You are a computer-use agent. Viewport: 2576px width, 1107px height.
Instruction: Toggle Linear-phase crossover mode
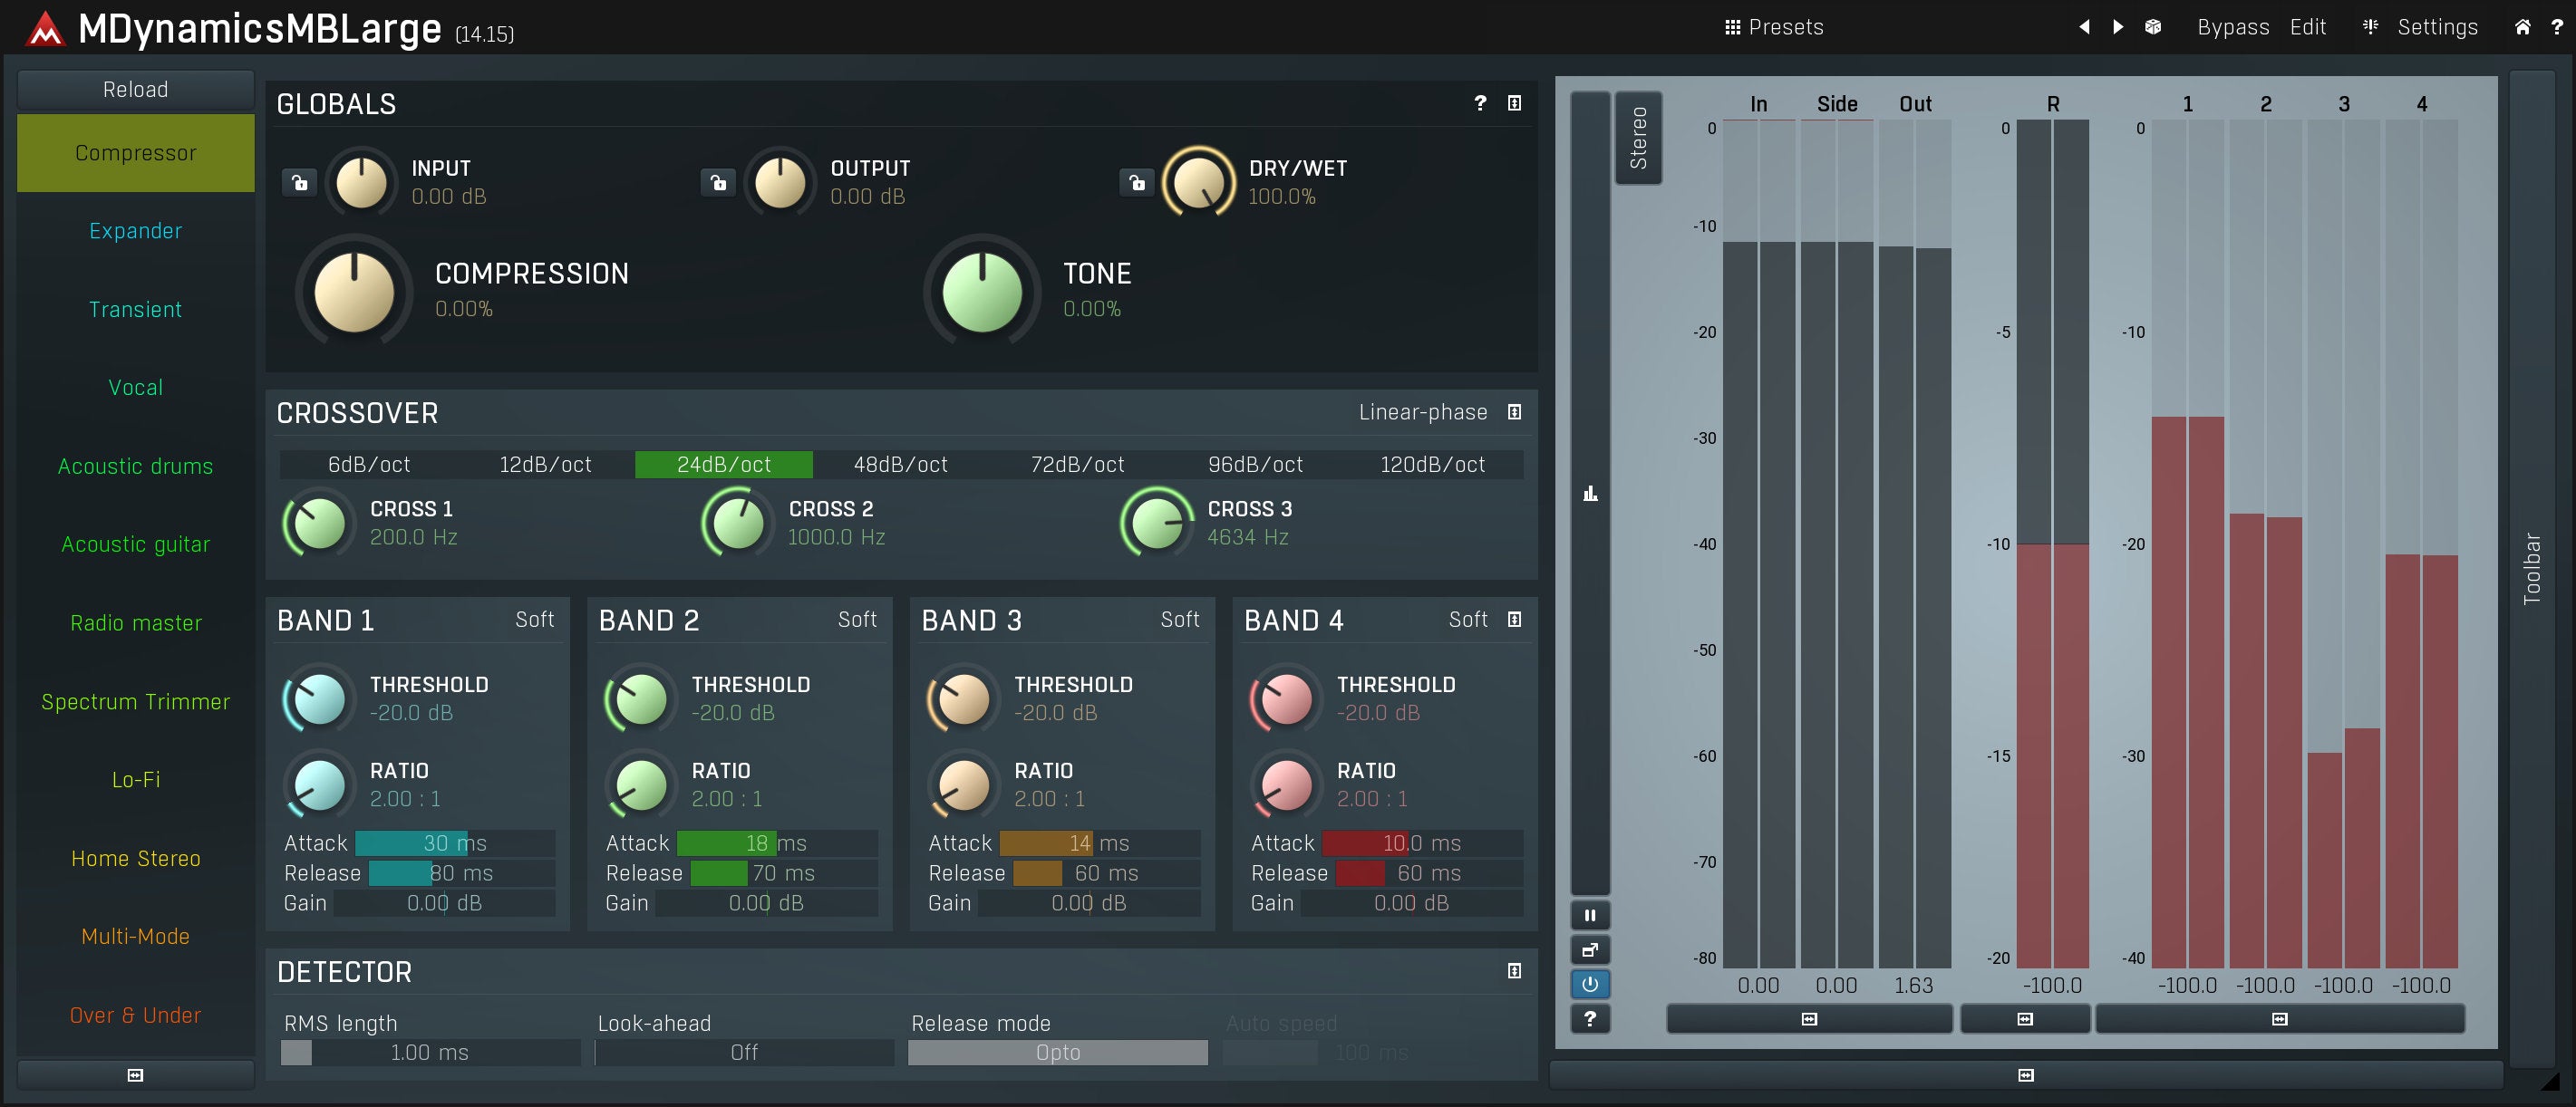coord(1422,411)
